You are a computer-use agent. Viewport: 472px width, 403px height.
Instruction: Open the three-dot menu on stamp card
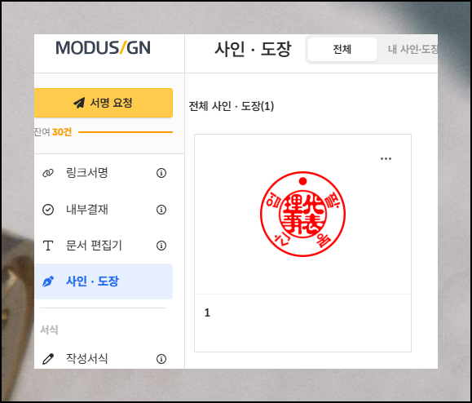pos(386,159)
